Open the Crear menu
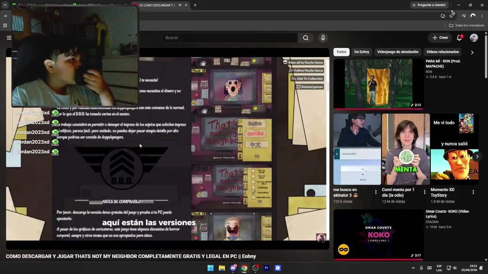 click(x=440, y=38)
